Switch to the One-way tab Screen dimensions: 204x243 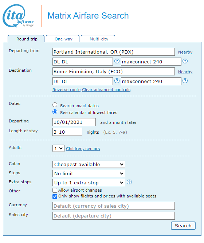click(63, 39)
